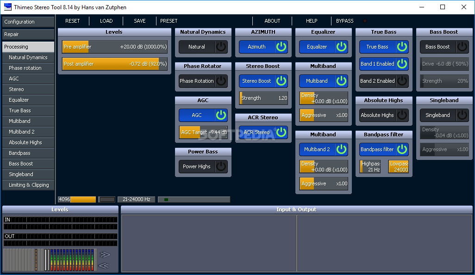Adjust Bass Boost Drive slider
The height and width of the screenshot is (275, 475).
[444, 64]
